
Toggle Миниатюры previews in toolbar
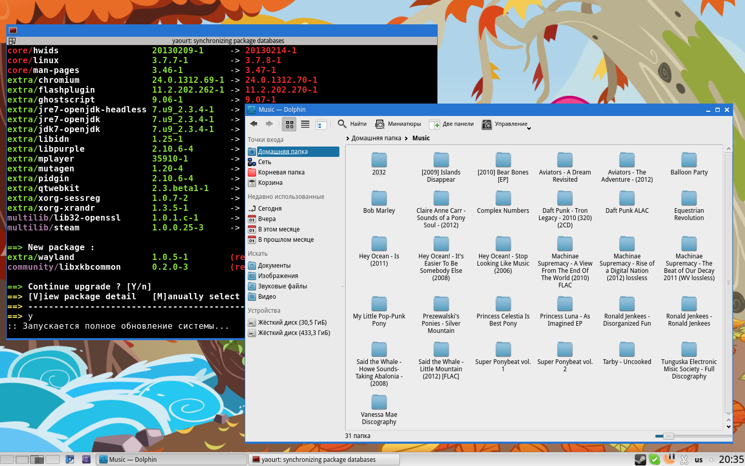pos(398,124)
